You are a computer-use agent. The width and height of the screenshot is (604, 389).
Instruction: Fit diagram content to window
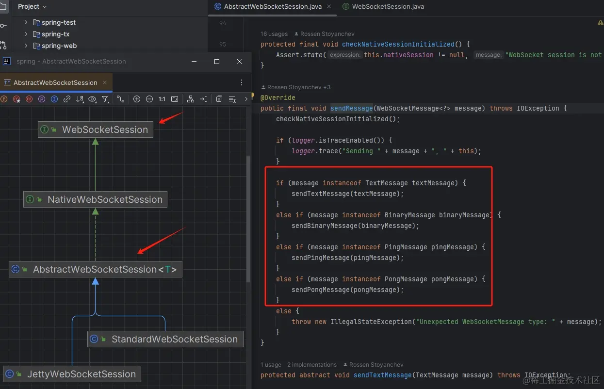click(175, 99)
